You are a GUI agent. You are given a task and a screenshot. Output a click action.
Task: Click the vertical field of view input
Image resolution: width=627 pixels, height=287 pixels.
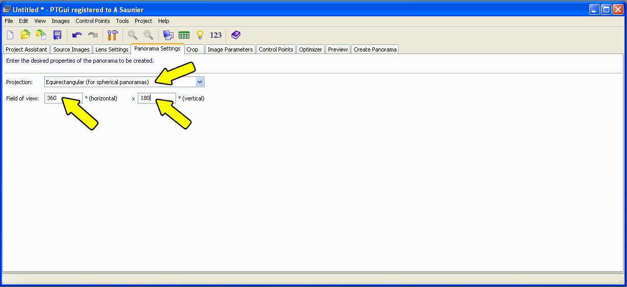[x=157, y=98]
